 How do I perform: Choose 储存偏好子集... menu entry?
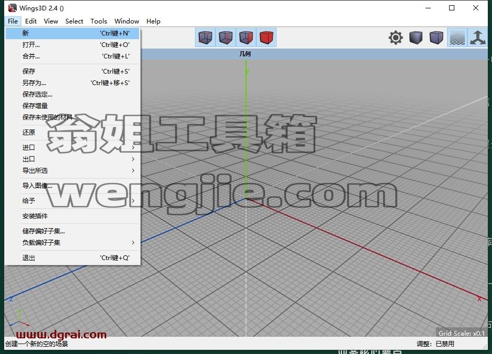point(73,231)
